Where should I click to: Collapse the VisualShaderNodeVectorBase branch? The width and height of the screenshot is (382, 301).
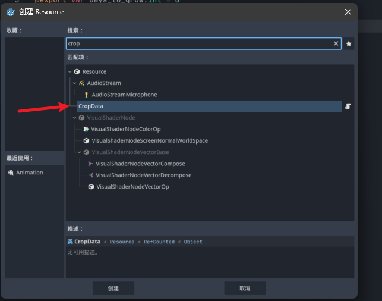(79, 152)
